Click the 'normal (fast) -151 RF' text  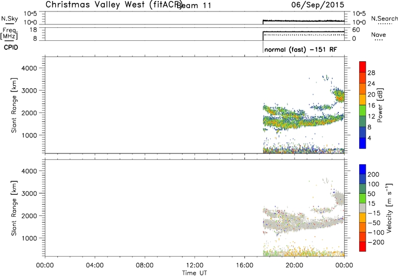(300, 49)
